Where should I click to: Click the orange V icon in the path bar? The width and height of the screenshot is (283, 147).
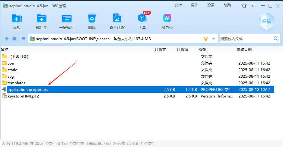pos(206,39)
